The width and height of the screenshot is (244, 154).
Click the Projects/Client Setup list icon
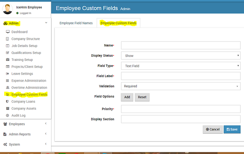point(7,67)
